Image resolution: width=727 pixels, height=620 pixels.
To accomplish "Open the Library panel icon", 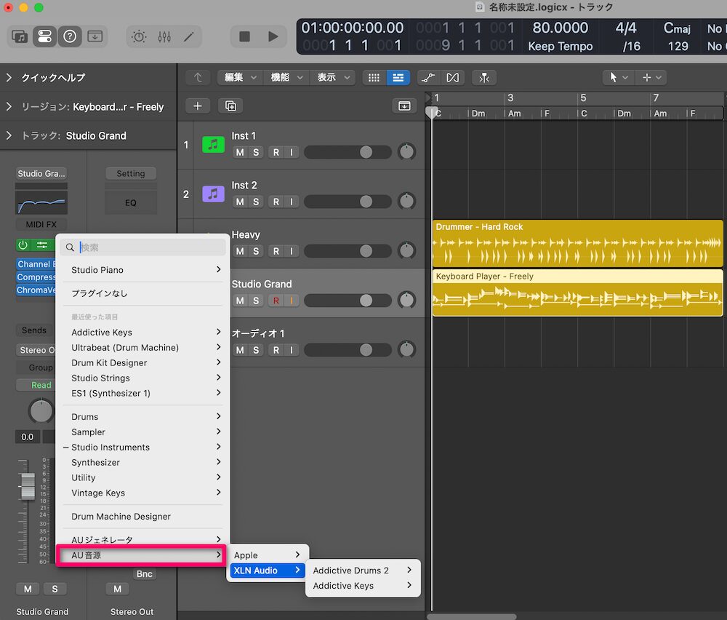I will click(x=20, y=36).
